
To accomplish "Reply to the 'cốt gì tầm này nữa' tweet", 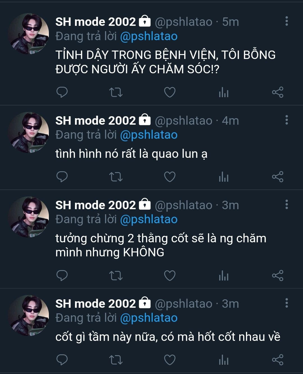I will point(62,360).
